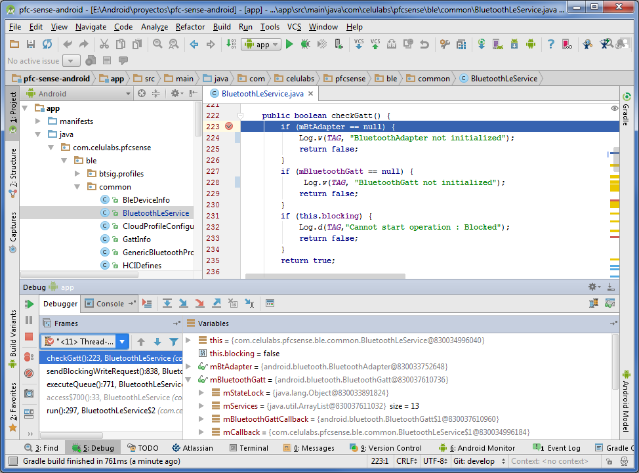Click Step Into debugger icon
This screenshot has width=639, height=473.
pyautogui.click(x=184, y=303)
